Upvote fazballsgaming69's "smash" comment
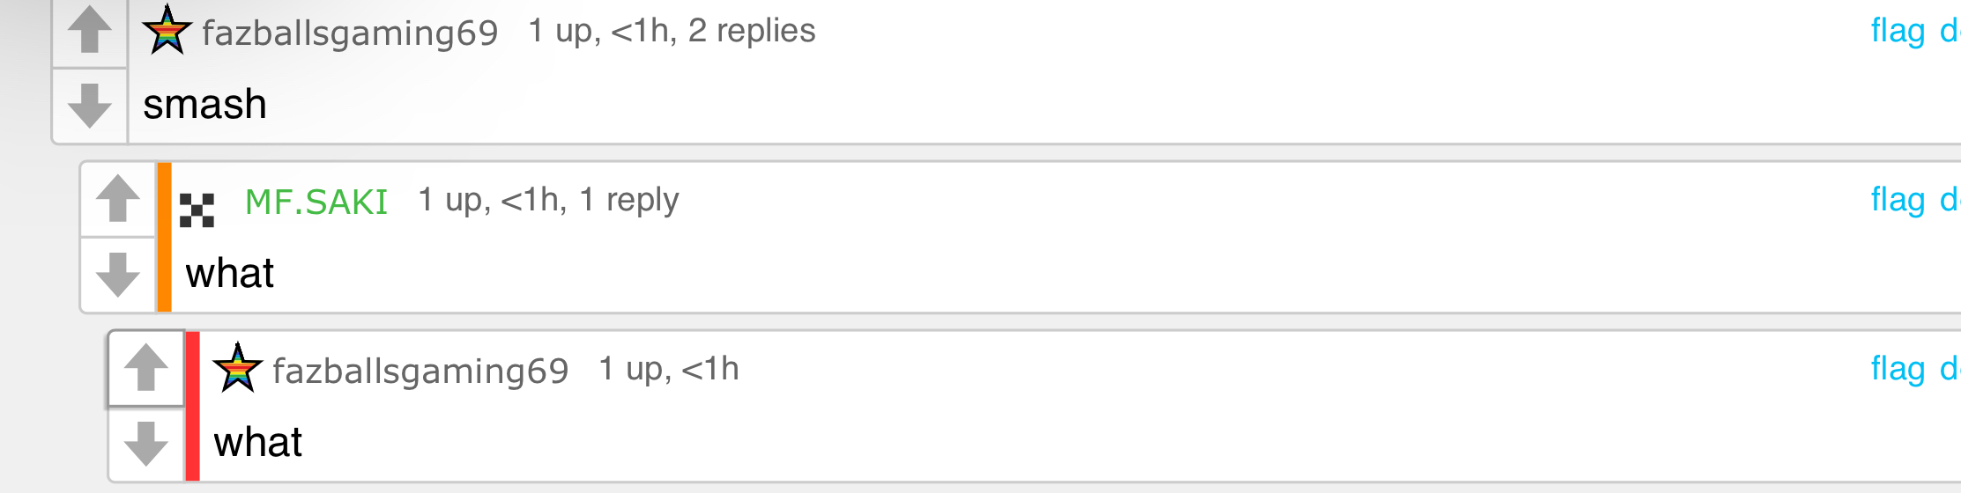The image size is (1961, 493). (x=90, y=31)
